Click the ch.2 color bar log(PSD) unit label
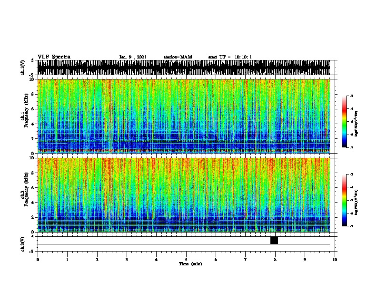 [x=357, y=202]
